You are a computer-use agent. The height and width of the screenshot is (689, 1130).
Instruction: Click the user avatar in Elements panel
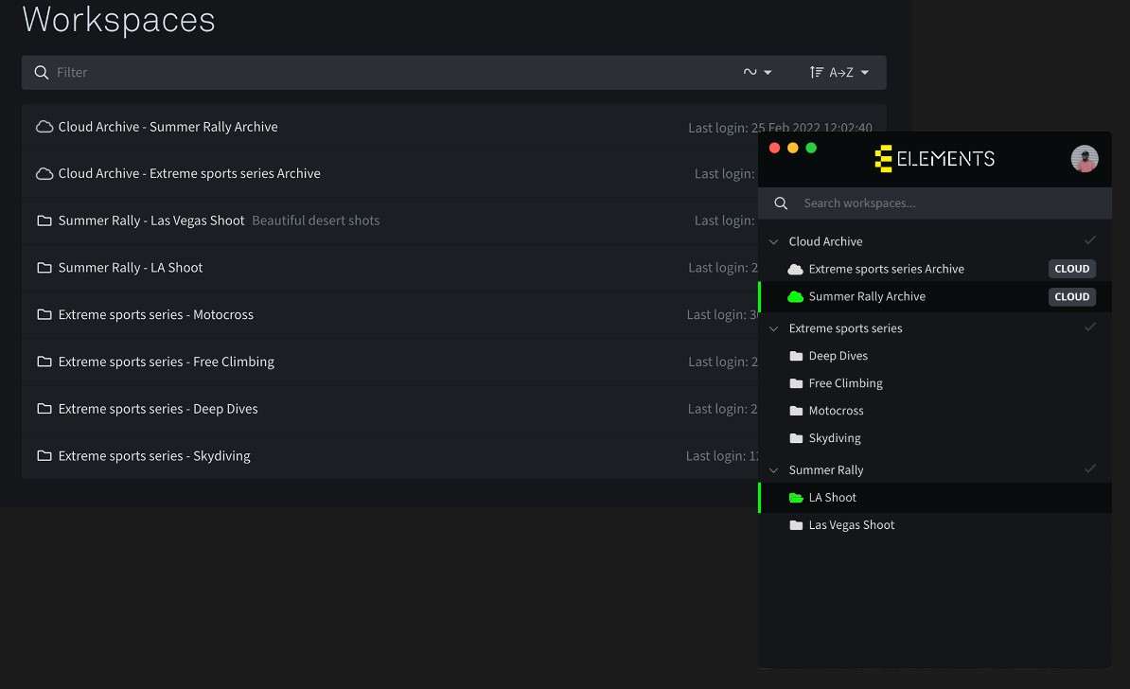[x=1084, y=159]
